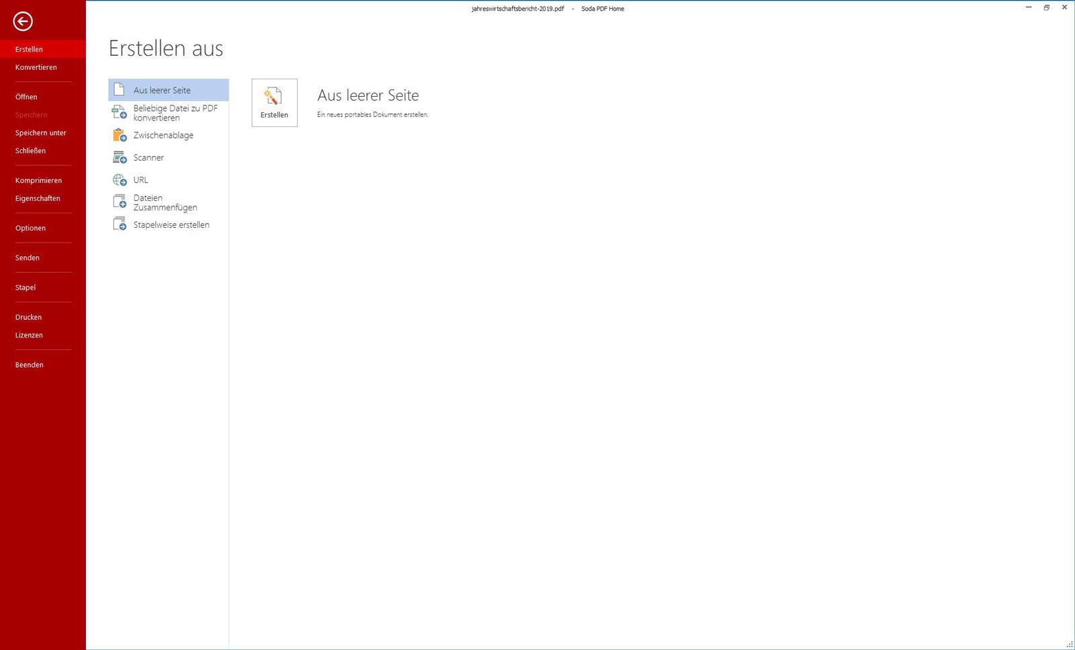Select Beliebige Datei zu PDF konvertieren
This screenshot has height=650, width=1075.
[x=169, y=112]
